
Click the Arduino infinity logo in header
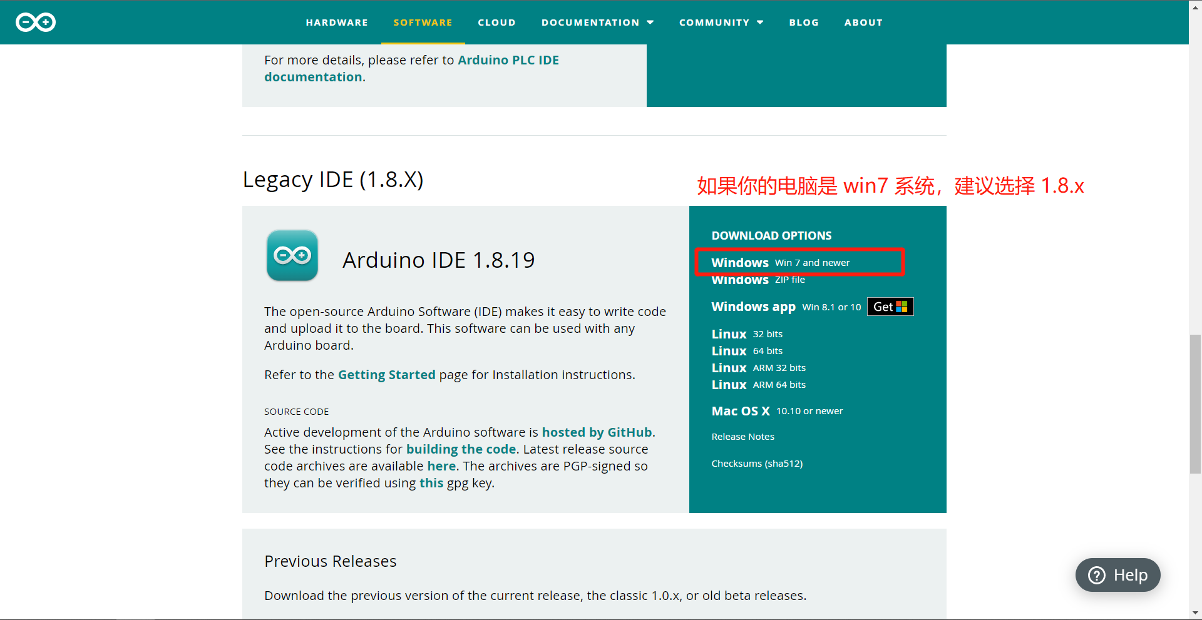pos(36,23)
